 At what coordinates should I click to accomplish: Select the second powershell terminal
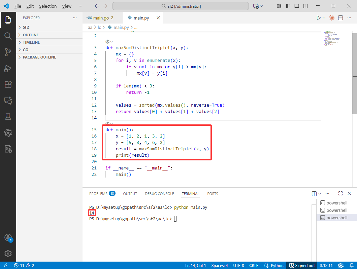tap(337, 210)
